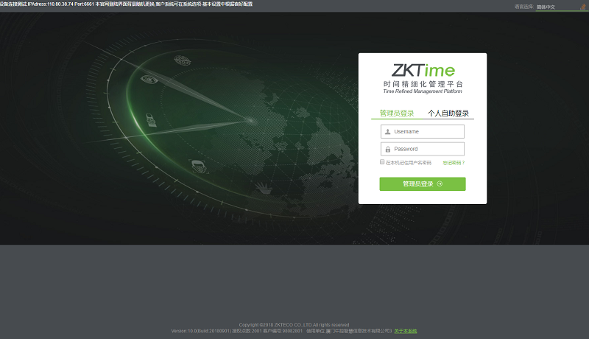Viewport: 589px width, 339px height.
Task: Open the 忘记密码 forgot password link
Action: tap(454, 163)
